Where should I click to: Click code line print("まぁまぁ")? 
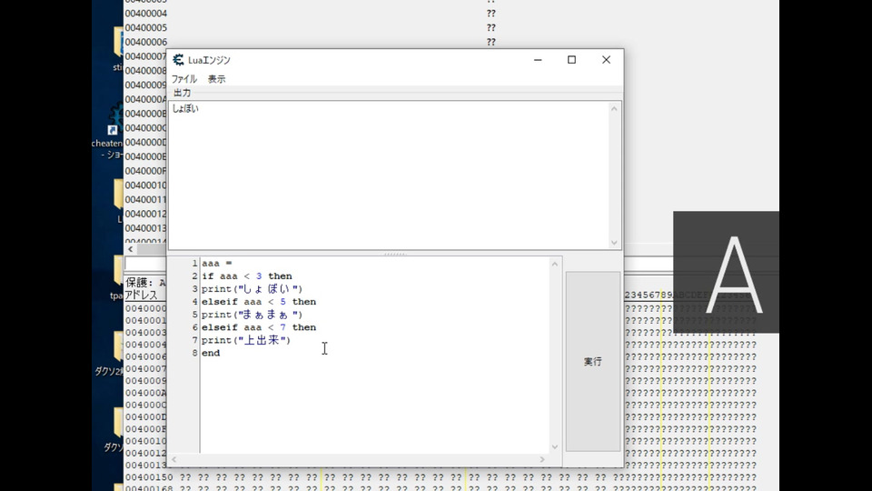pyautogui.click(x=252, y=315)
